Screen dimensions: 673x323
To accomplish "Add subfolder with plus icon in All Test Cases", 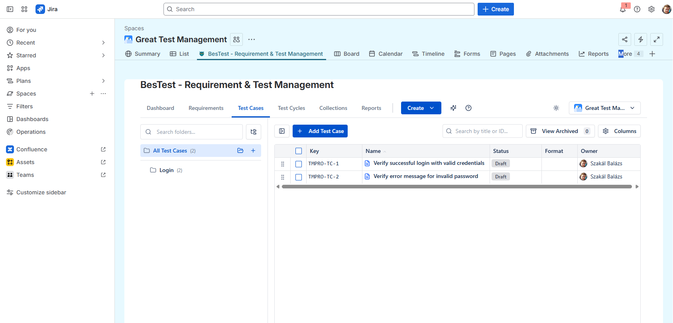I will click(x=253, y=151).
